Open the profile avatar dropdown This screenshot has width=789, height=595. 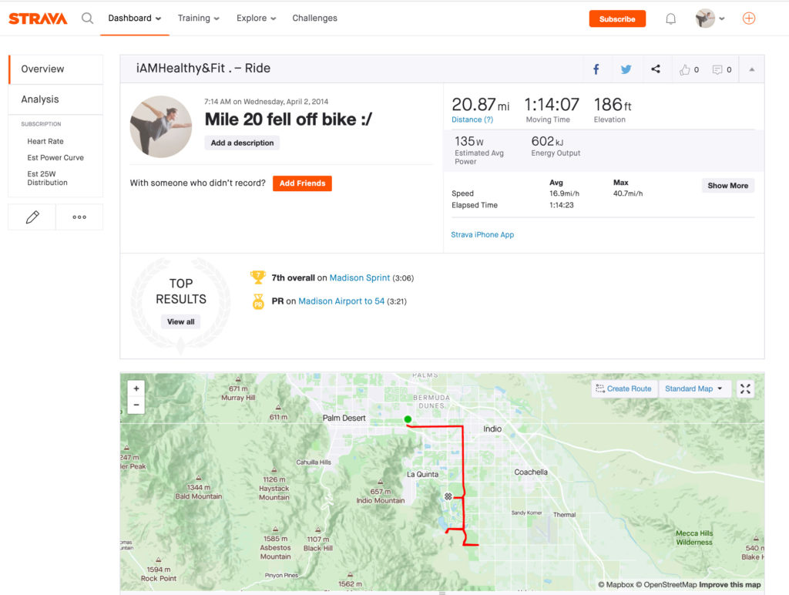point(710,18)
